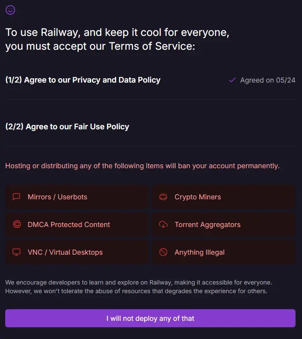
Task: Click the purple checkmark next to Agreed on 05/24
Action: pos(232,80)
